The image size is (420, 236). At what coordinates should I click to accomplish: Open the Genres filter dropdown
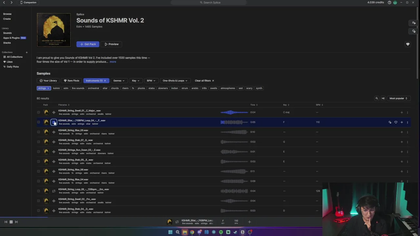[119, 81]
